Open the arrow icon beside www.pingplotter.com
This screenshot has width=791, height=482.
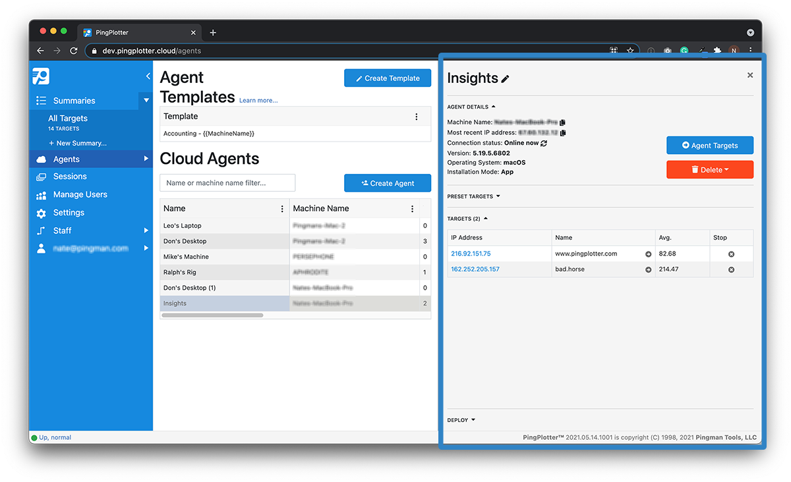coord(648,254)
